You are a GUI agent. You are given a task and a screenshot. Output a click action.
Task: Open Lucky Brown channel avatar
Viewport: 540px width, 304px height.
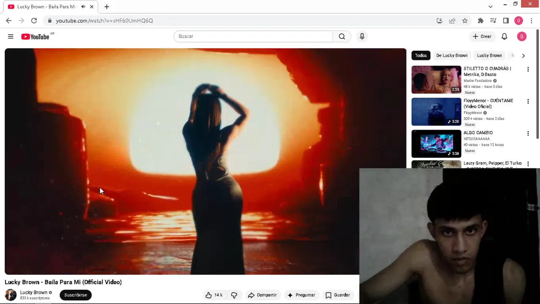[11, 295]
